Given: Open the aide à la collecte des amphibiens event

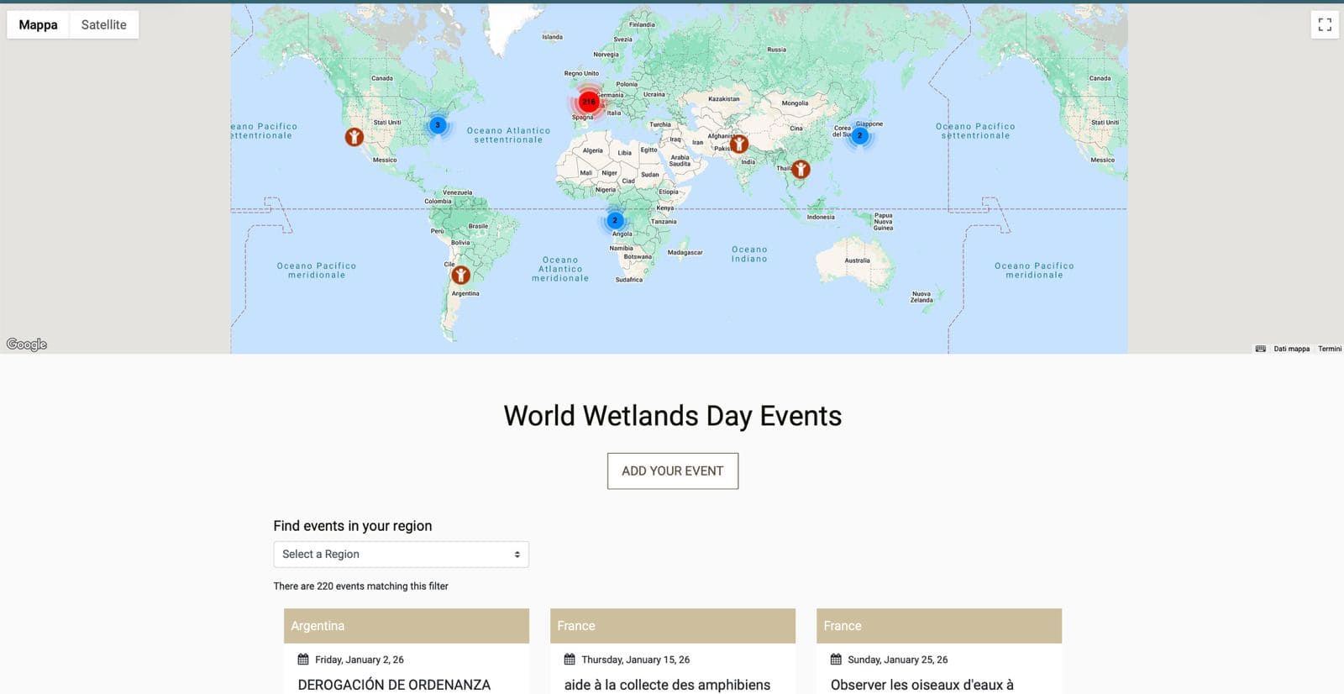Looking at the screenshot, I should point(667,685).
